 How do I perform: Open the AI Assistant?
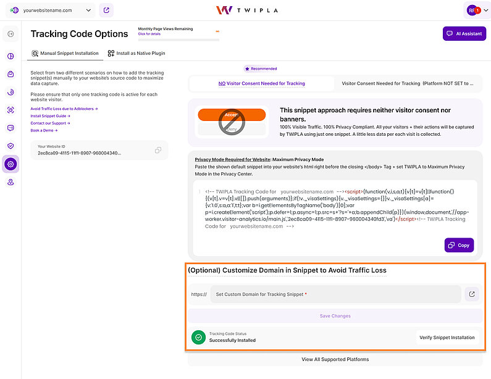pos(464,33)
